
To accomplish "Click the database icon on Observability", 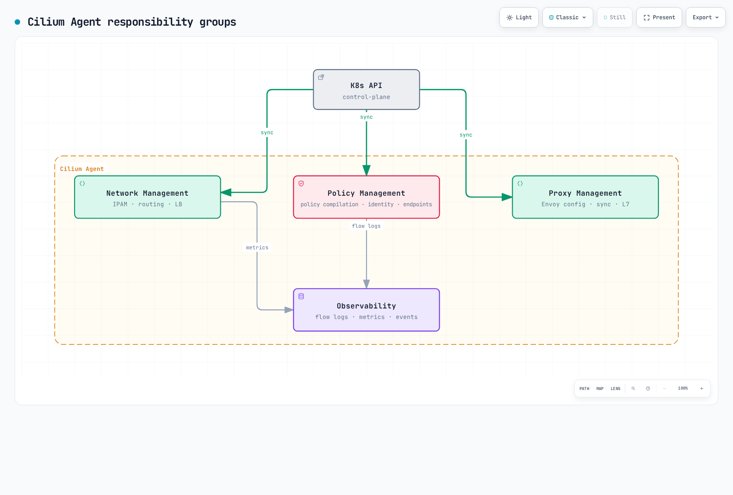I will click(301, 296).
